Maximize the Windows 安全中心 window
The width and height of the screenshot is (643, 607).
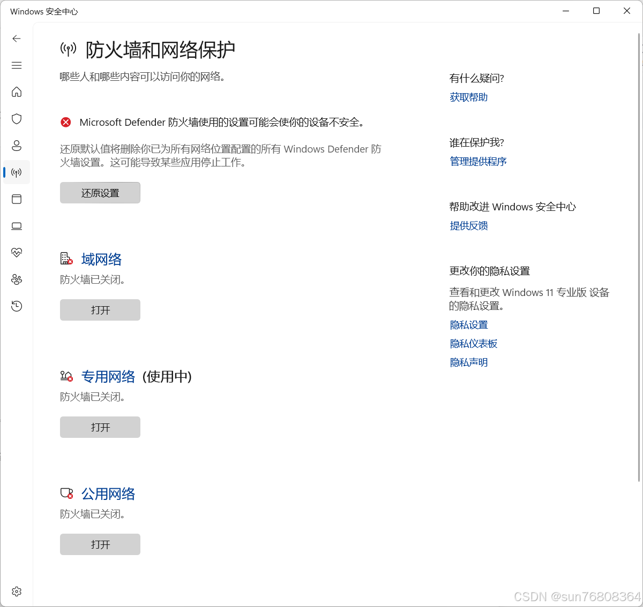(x=596, y=11)
